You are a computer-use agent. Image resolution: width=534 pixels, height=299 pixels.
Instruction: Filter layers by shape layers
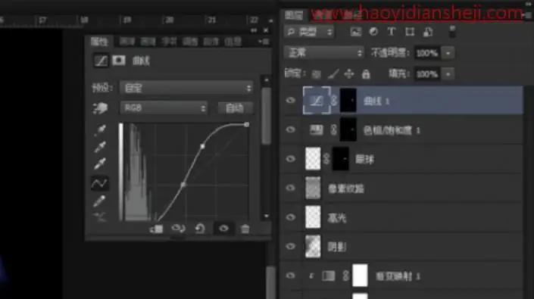coord(410,32)
